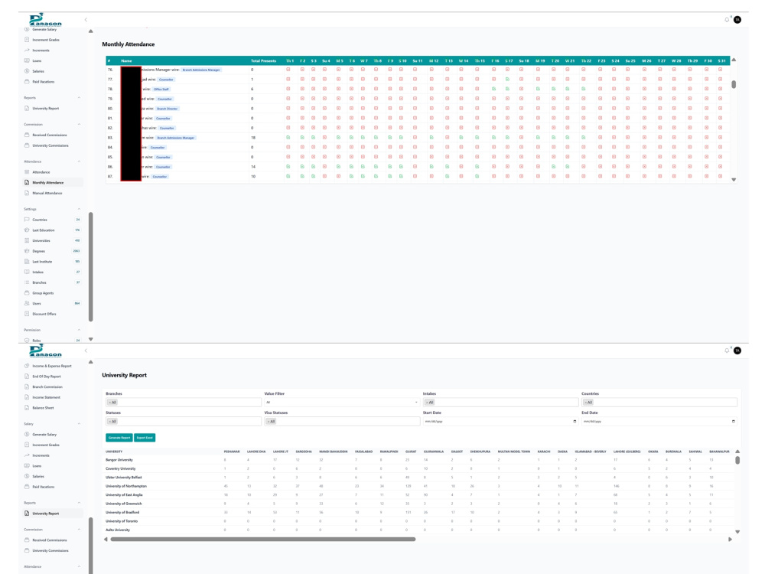765x574 pixels.
Task: Toggle Th 1 attendance mark for row 83
Action: pyautogui.click(x=288, y=138)
